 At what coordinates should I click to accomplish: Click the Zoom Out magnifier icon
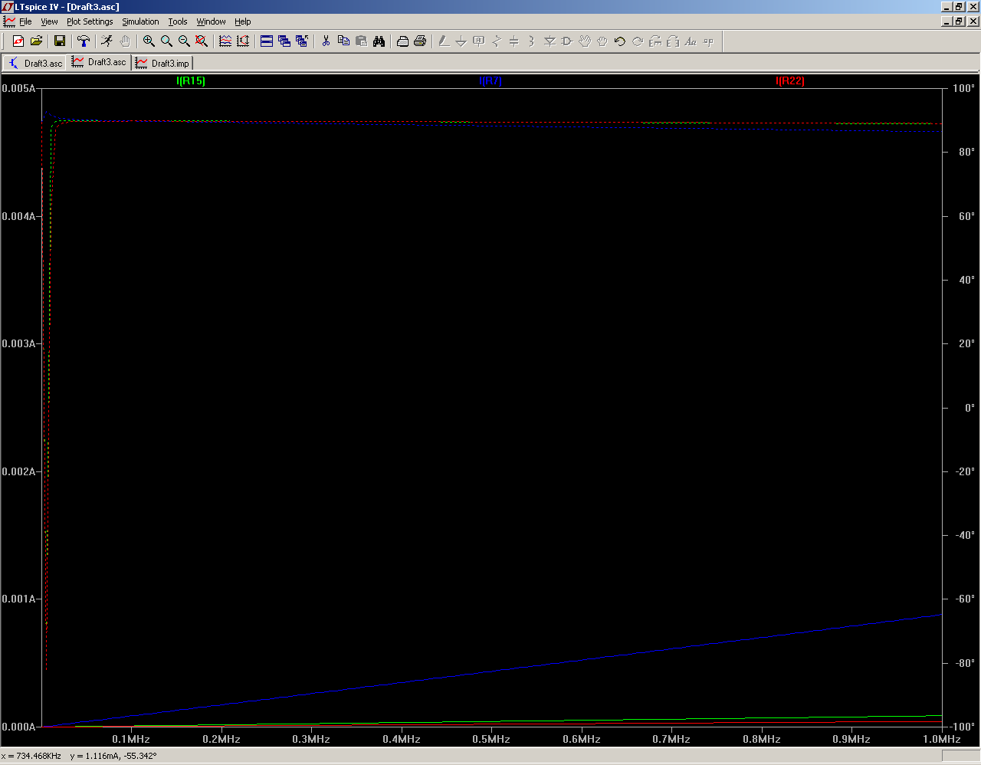(184, 41)
